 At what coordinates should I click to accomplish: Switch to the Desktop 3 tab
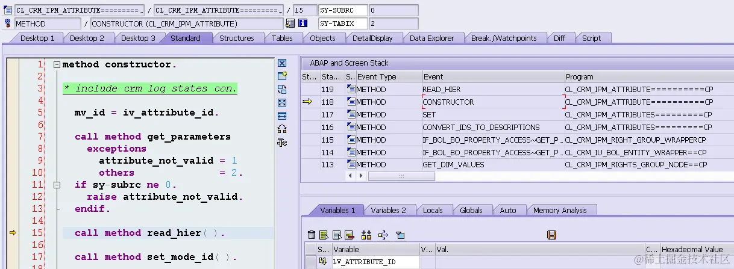click(138, 38)
